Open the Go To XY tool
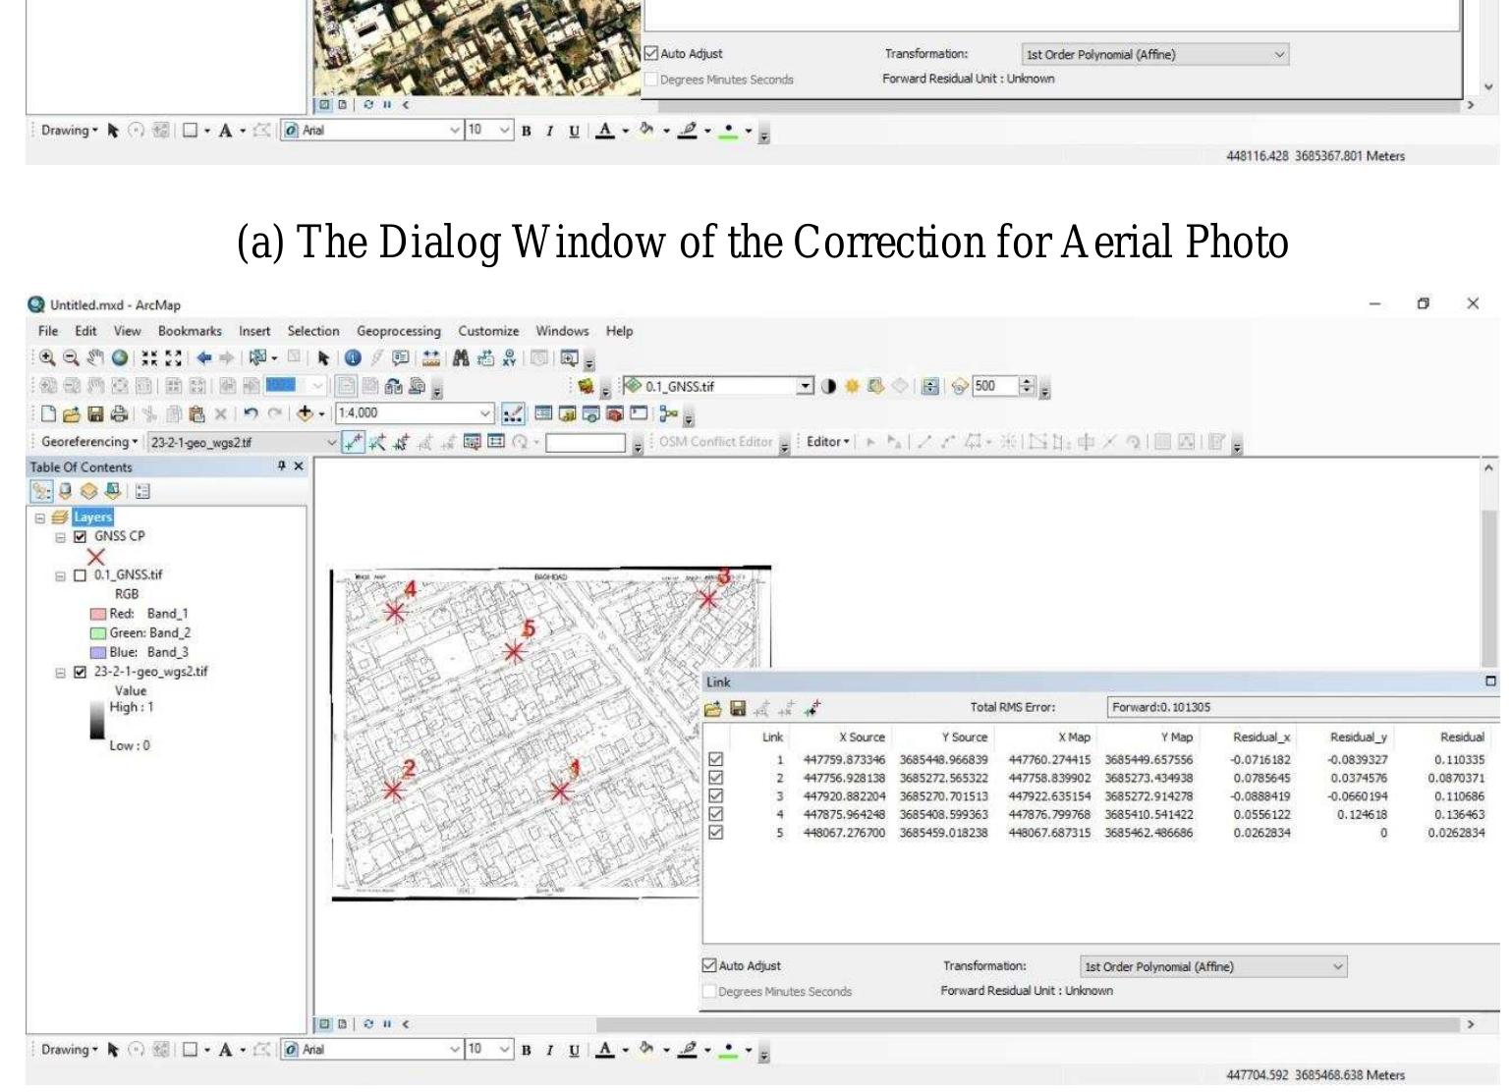The width and height of the screenshot is (1512, 1092). coord(509,358)
